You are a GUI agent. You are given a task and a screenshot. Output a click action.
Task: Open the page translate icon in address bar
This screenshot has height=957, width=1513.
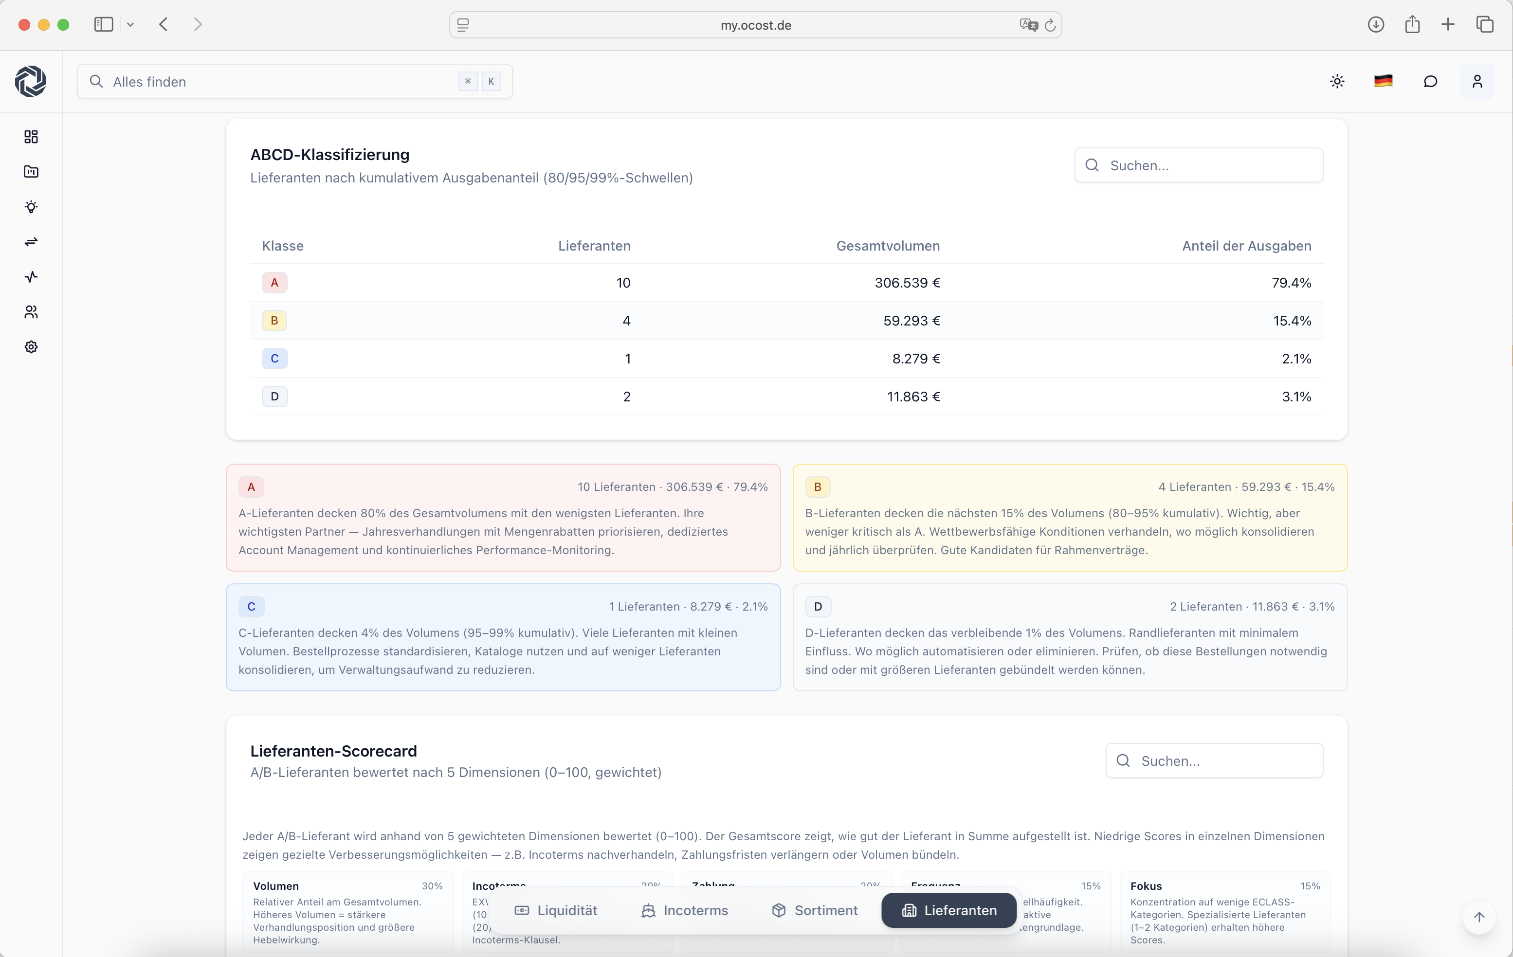point(1029,24)
